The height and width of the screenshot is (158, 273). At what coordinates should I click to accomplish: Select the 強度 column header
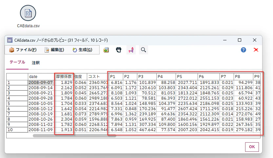tap(80, 77)
